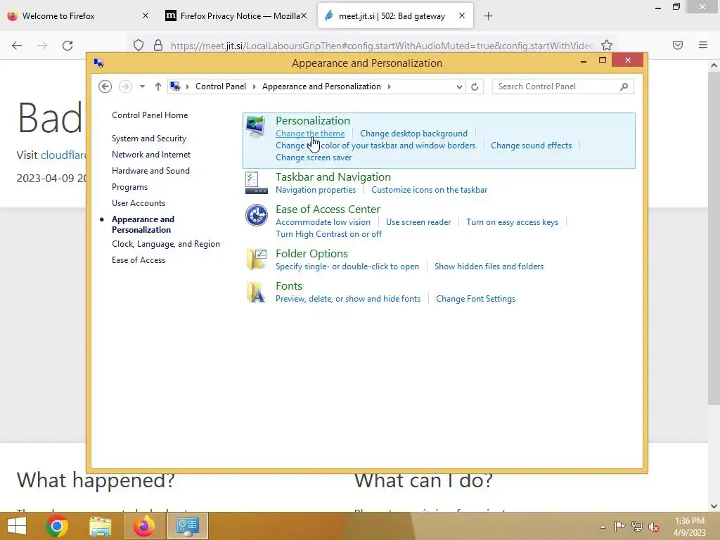Open the Taskbar and Navigation icon

(x=256, y=183)
